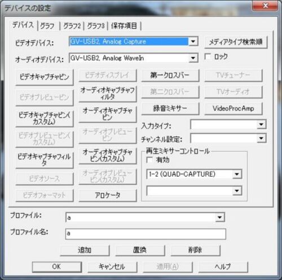Open the 入力タイプ dropdown
This screenshot has width=282, height=280.
tap(228, 125)
